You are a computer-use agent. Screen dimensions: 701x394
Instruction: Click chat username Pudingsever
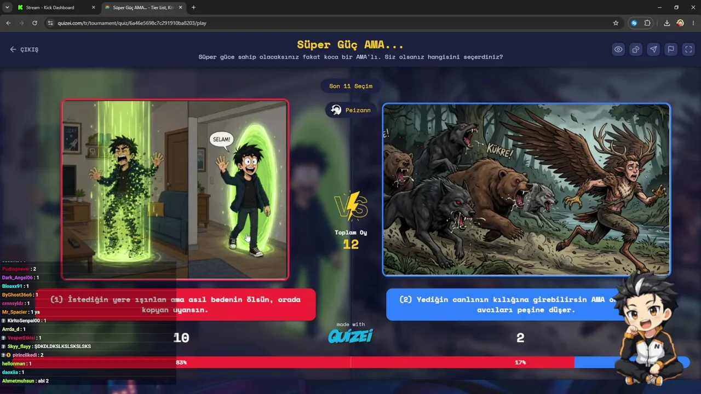(x=15, y=269)
